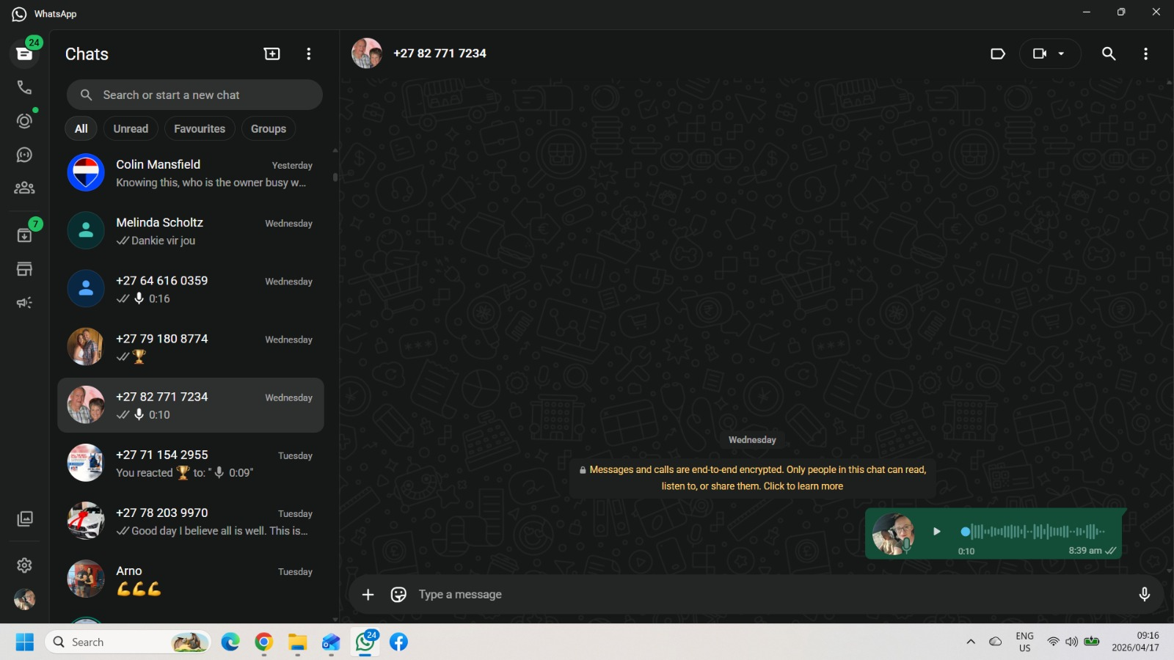
Task: Start a new chat with compose icon
Action: coord(271,54)
